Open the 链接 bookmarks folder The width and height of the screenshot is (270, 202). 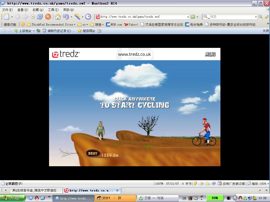97,24
